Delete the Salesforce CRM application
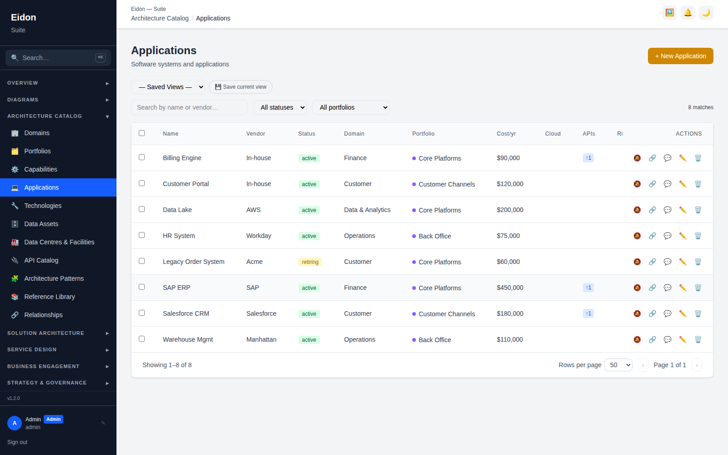 tap(698, 313)
